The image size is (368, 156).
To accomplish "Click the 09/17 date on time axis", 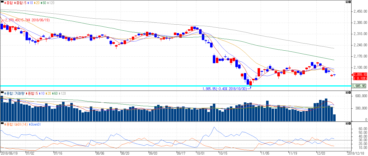I will pos(182,154).
